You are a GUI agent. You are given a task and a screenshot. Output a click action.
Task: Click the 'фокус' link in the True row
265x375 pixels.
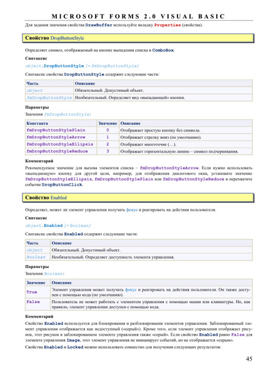click(131, 289)
